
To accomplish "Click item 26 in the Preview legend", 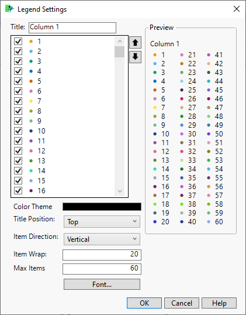I will 188,98.
